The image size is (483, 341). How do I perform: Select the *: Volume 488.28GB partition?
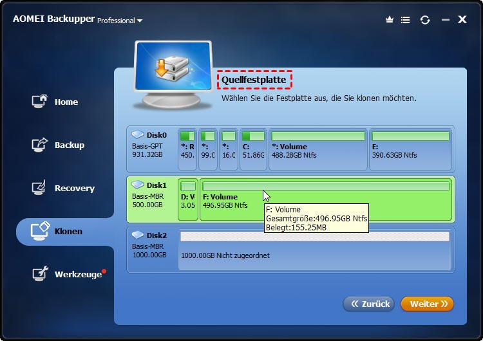pos(318,149)
